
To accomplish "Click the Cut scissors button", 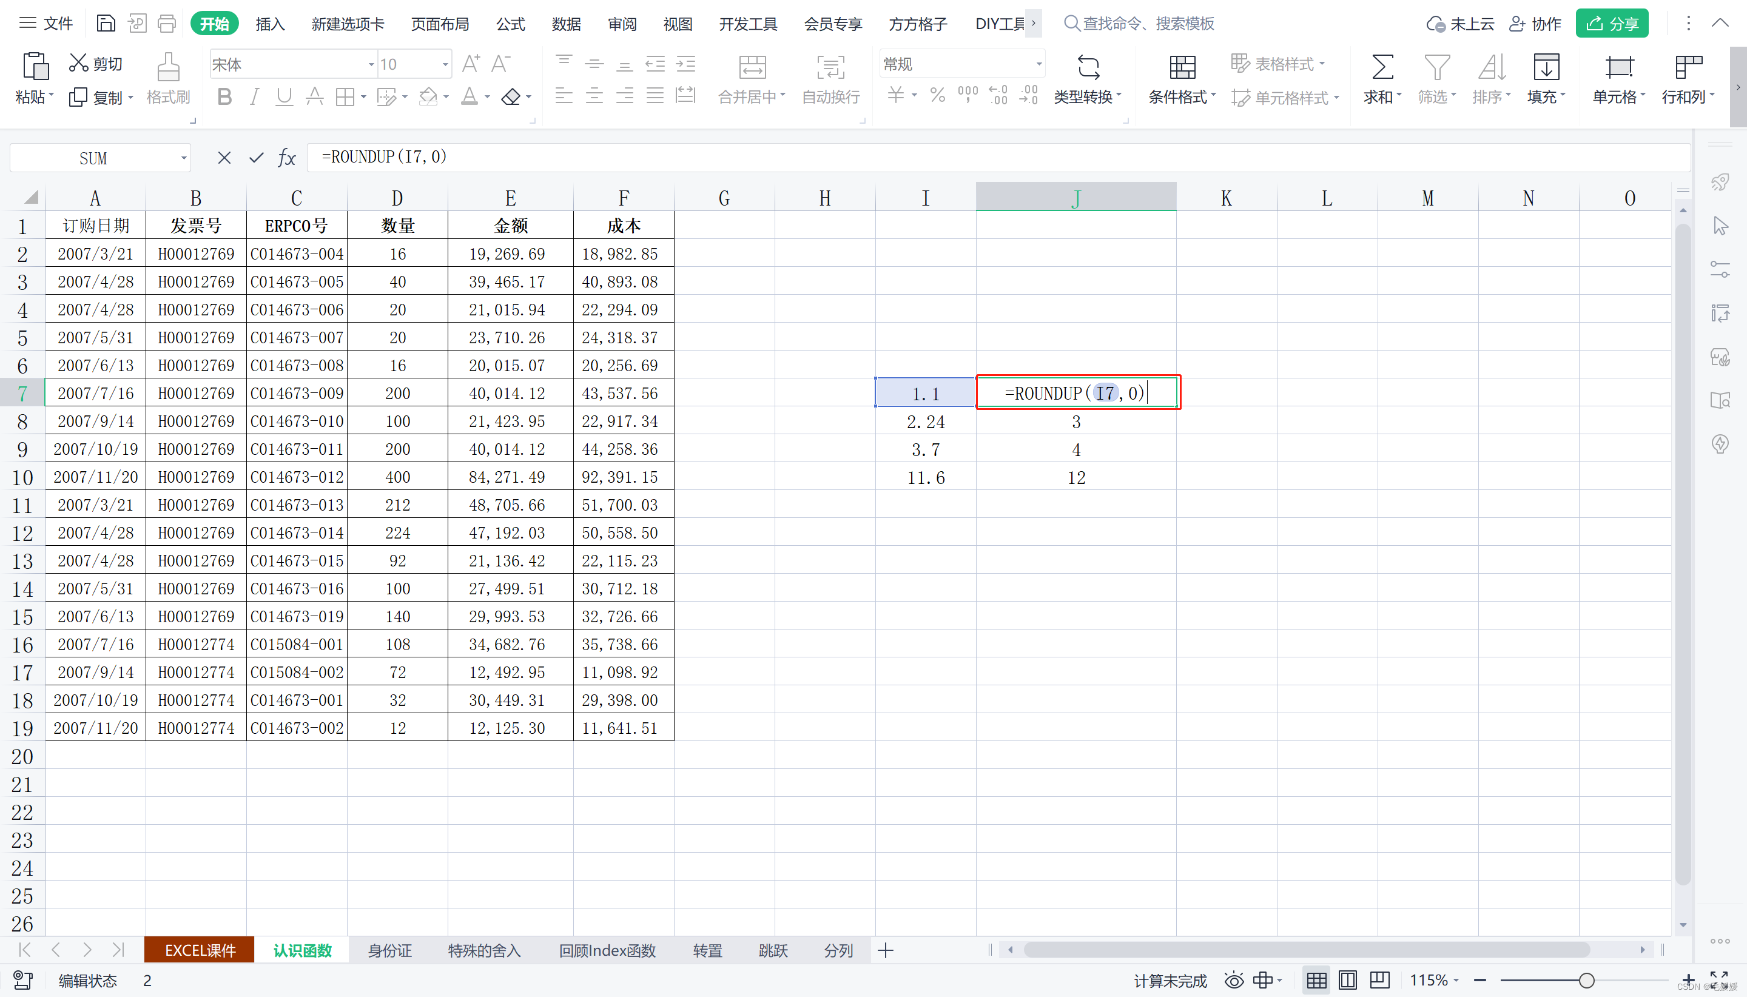I will (96, 64).
